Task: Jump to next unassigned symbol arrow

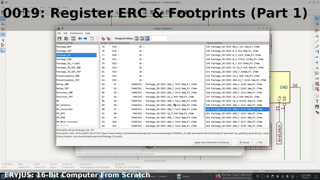Action: pos(85,38)
